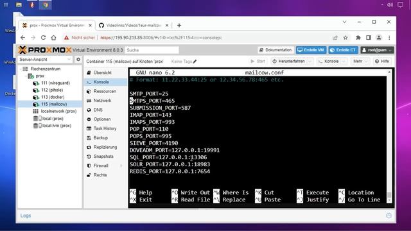Click the Start button

pos(258,62)
